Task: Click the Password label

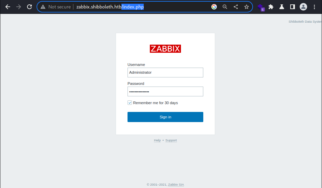Action: [x=136, y=84]
